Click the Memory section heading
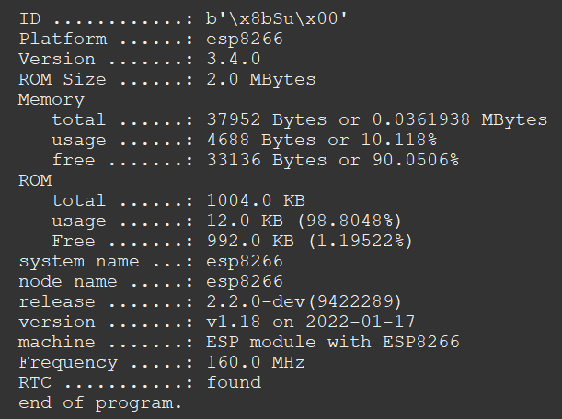The width and height of the screenshot is (562, 419). (51, 100)
